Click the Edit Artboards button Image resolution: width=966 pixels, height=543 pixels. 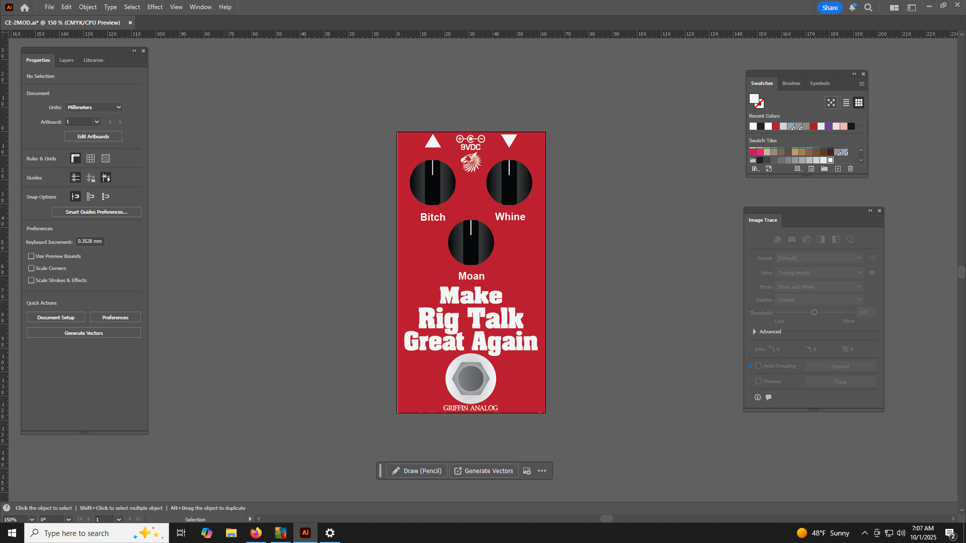93,137
